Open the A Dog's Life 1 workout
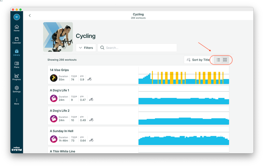Image resolution: width=264 pixels, height=167 pixels. (138, 95)
